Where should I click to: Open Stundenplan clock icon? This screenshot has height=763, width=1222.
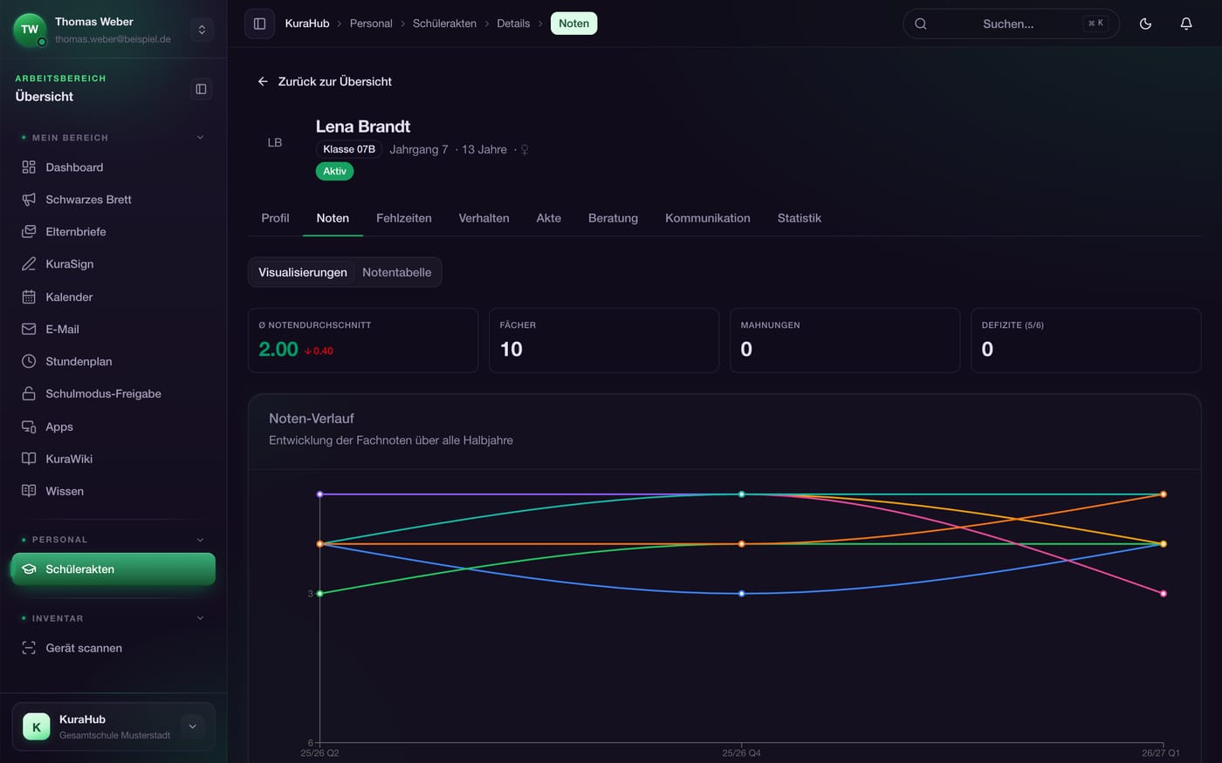29,361
